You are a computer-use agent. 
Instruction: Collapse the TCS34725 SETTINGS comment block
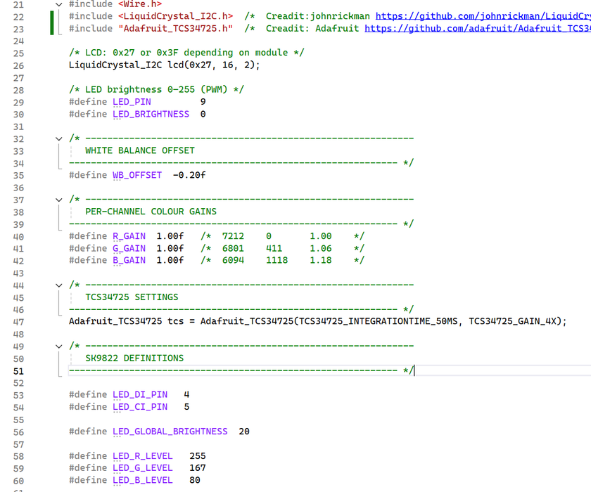(x=58, y=285)
